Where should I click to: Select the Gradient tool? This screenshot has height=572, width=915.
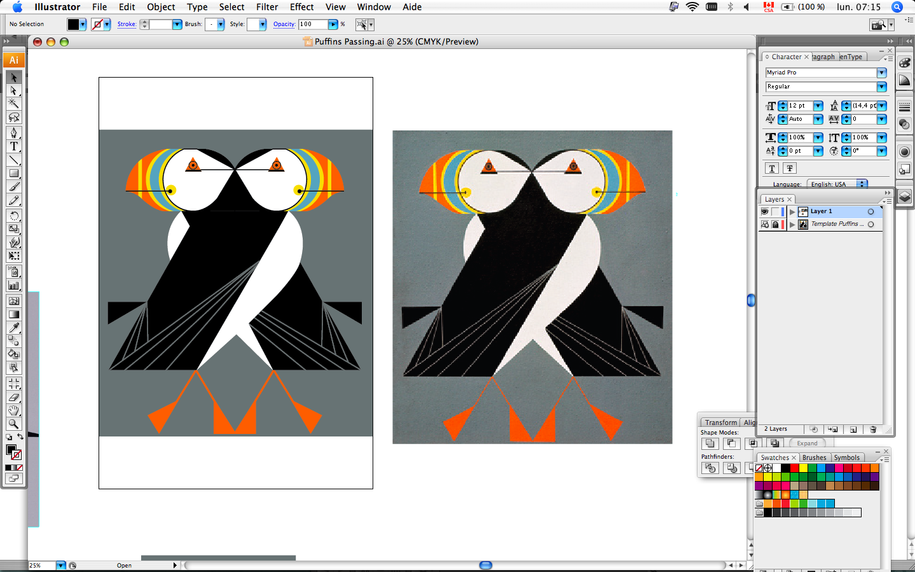click(x=14, y=314)
